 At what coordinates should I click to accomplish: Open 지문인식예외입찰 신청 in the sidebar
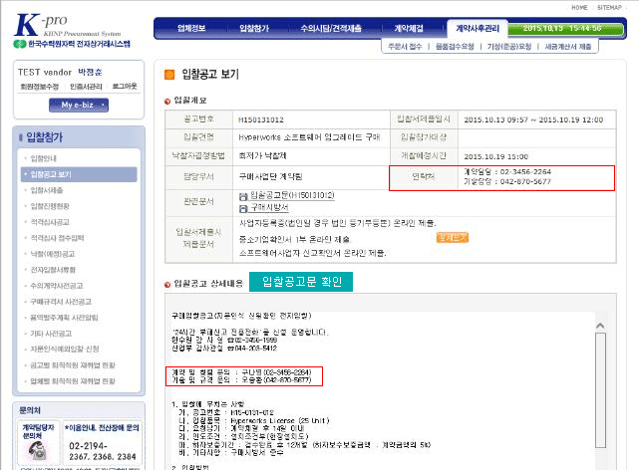pos(65,350)
